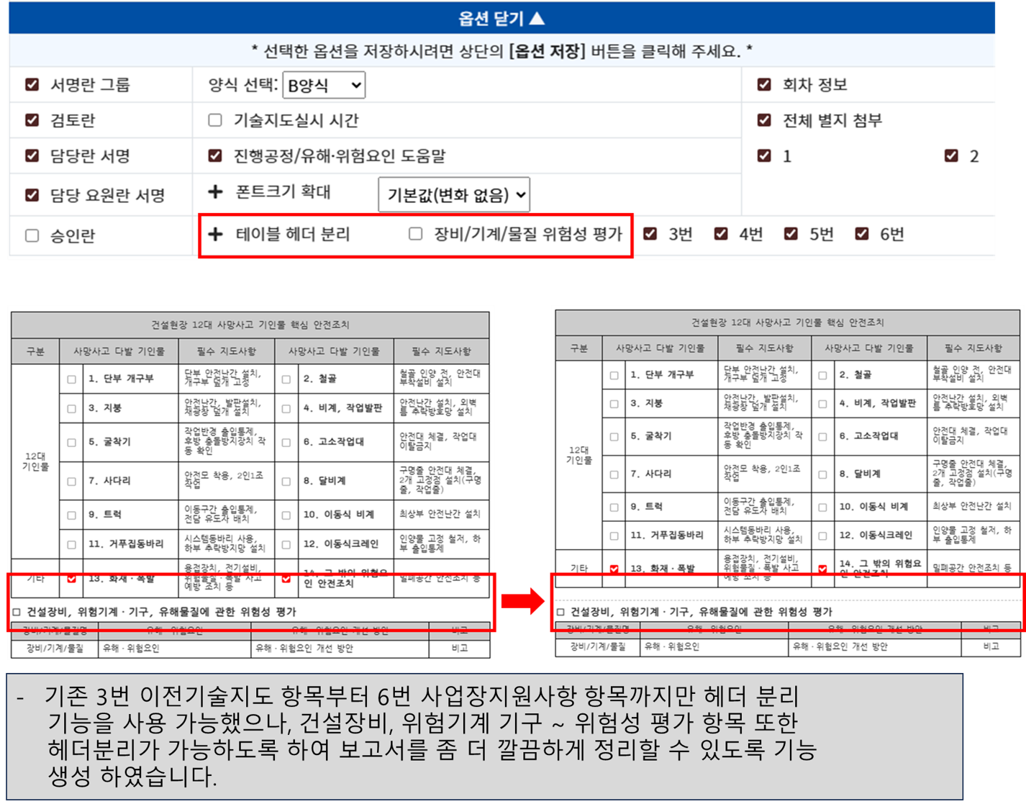Screen dimensions: 1026x804
Task: Uncheck the 검토란 checkbox
Action: (x=32, y=119)
